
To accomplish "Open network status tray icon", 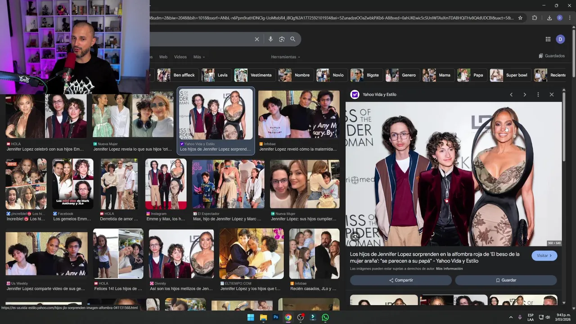I will click(x=541, y=317).
